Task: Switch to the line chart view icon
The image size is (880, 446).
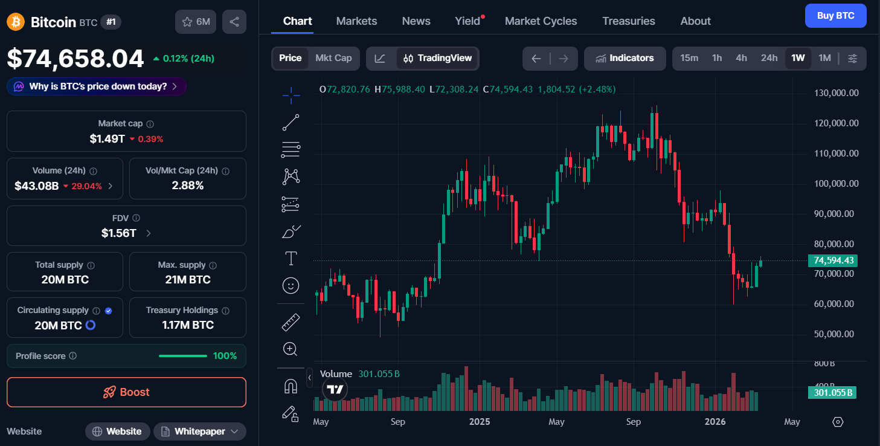Action: [x=380, y=59]
